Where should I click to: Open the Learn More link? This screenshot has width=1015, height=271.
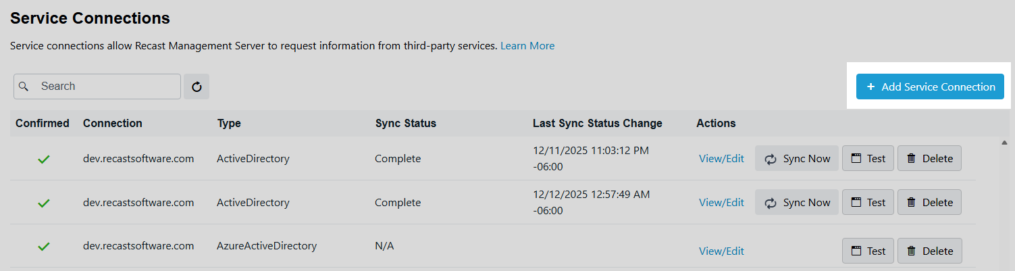[x=527, y=46]
